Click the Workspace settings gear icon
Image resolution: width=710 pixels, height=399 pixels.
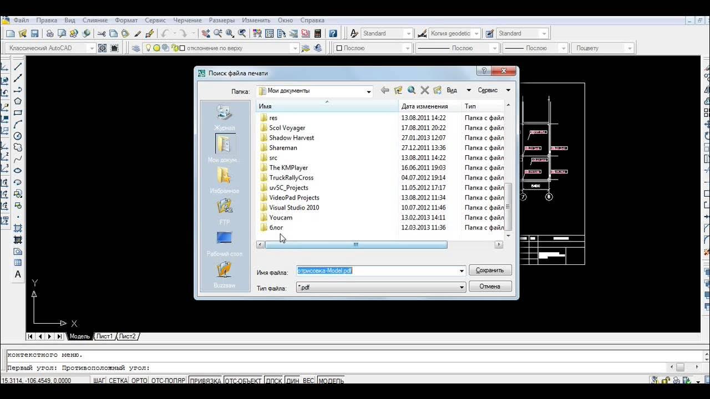pyautogui.click(x=103, y=48)
